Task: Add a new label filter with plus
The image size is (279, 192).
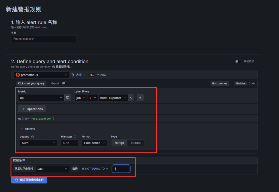Action: [x=140, y=98]
